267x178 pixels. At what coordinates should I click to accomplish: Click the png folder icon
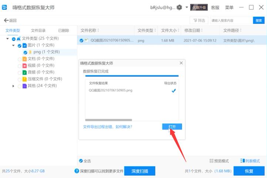click(x=30, y=52)
